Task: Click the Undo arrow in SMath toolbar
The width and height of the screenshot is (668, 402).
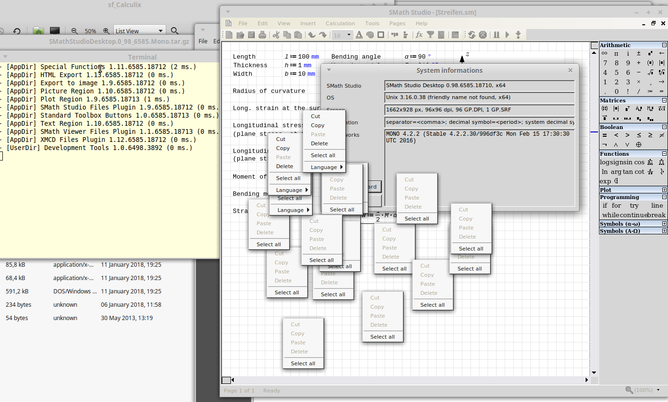Action: (311, 35)
